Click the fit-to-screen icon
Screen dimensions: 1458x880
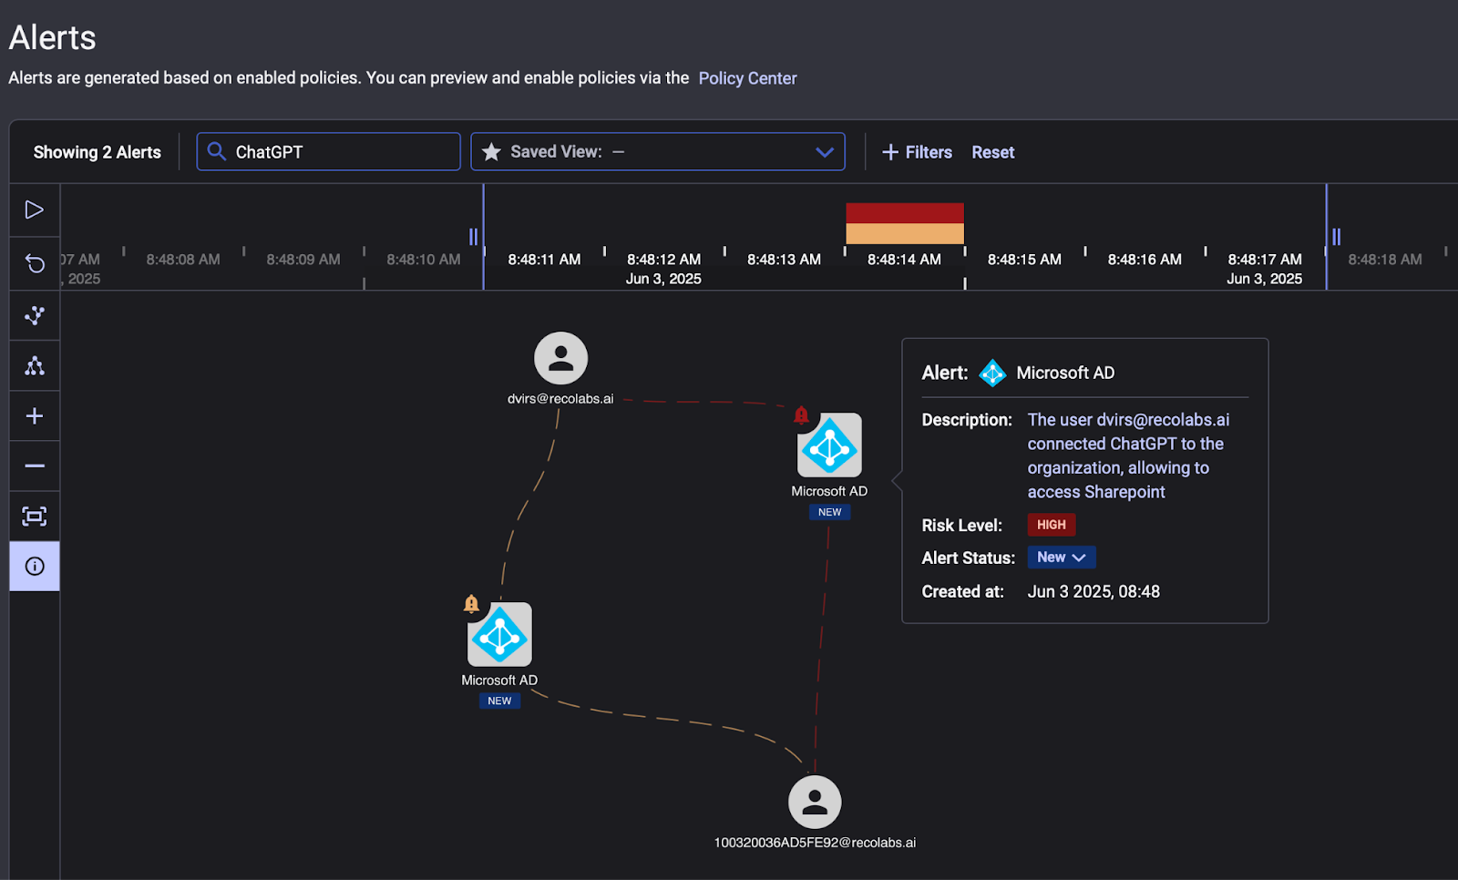35,517
